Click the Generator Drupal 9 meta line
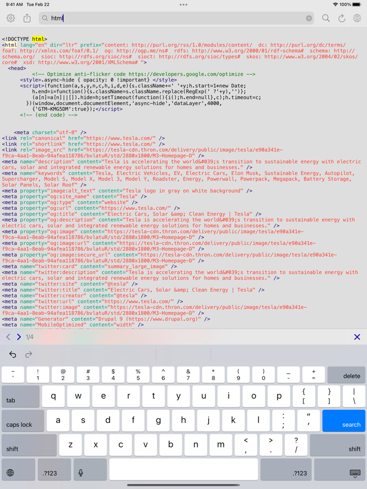Screen dimensions: 367x489 106,319
